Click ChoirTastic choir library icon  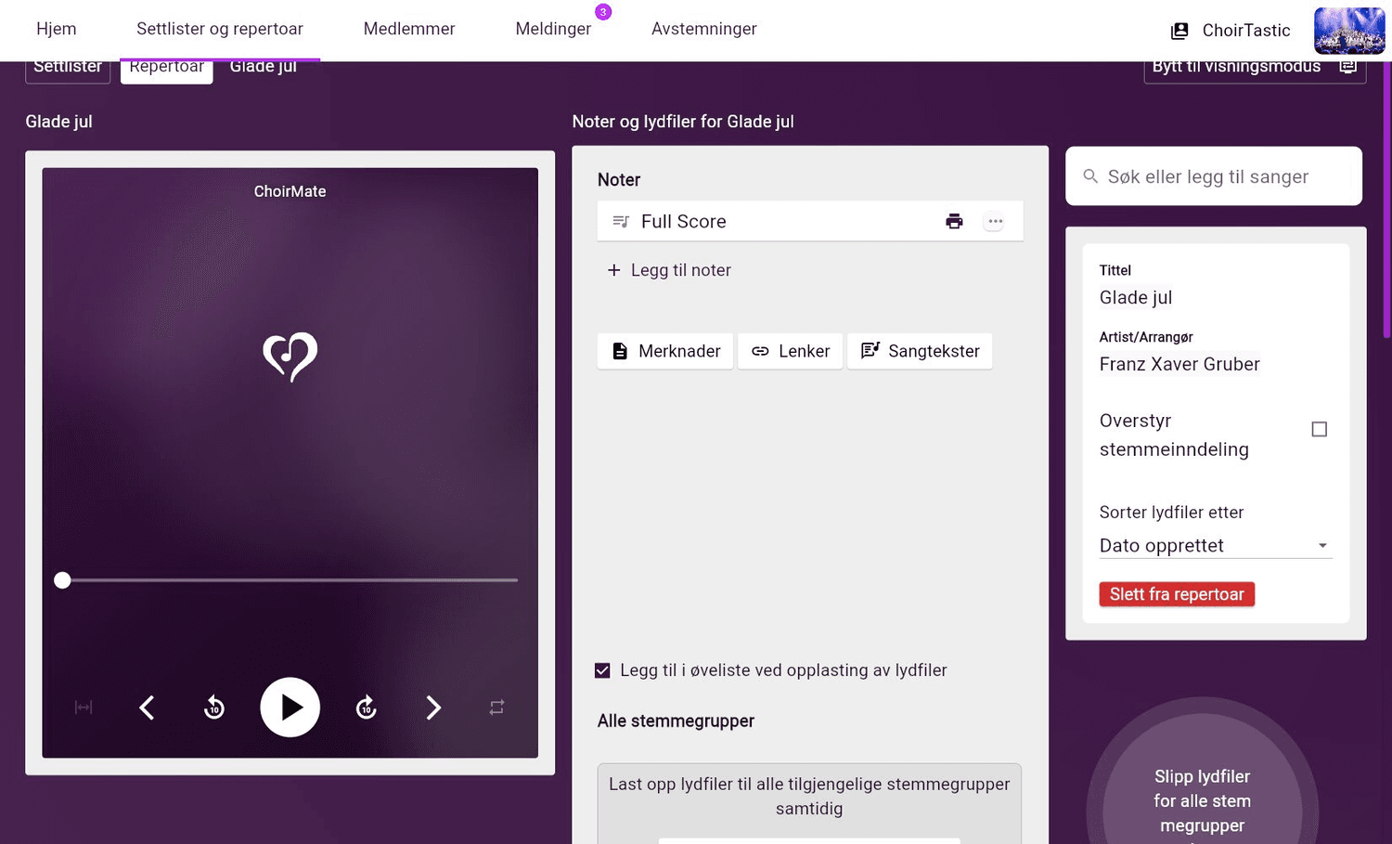[x=1179, y=31]
